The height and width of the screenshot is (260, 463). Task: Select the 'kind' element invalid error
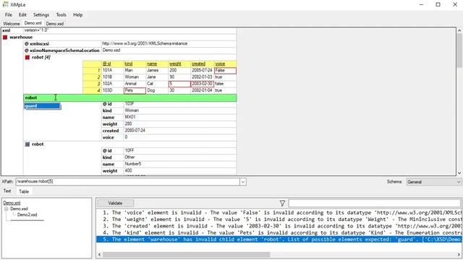point(279,233)
